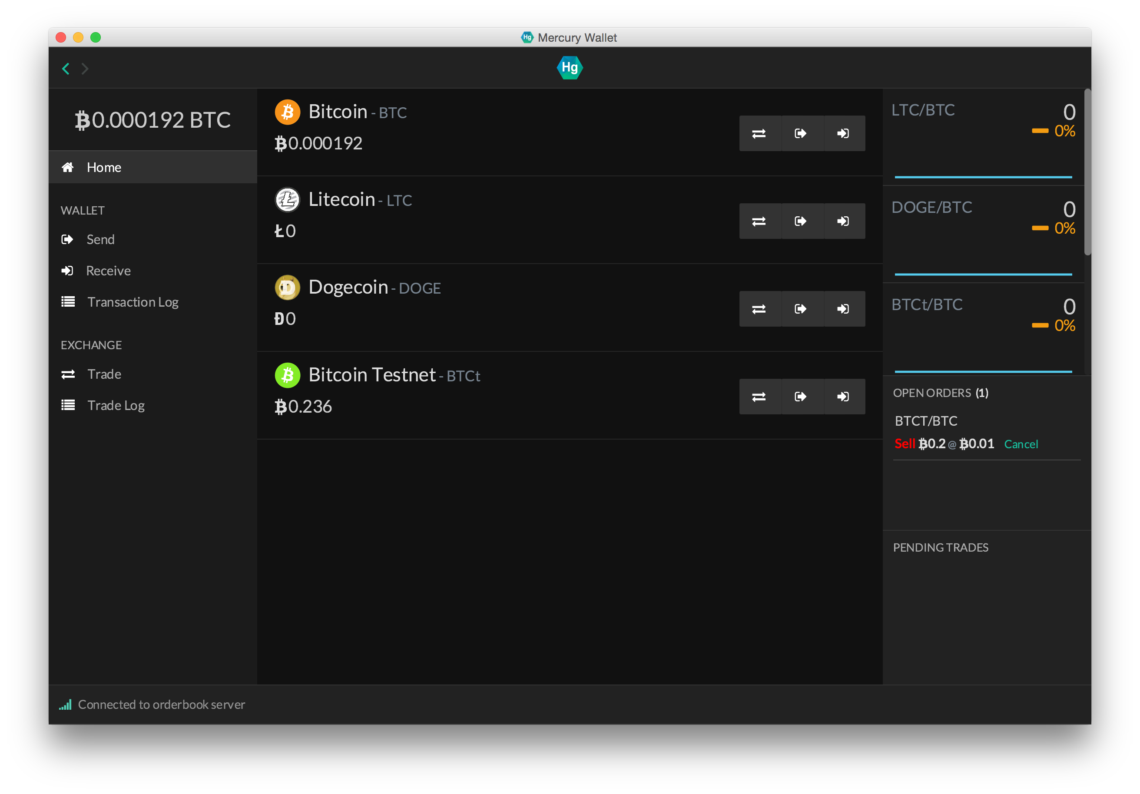Click the Bitcoin Testnet balance ฿0.236
Screen dimensions: 1140x794
pos(303,407)
